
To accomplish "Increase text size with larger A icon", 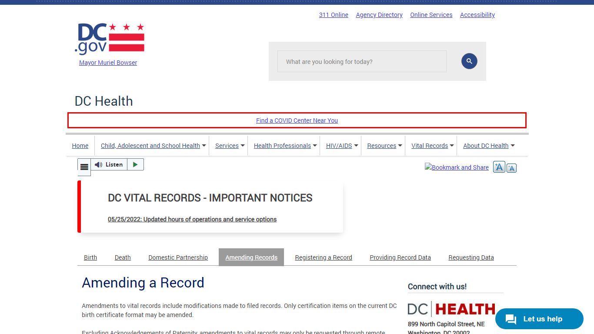I will [x=499, y=167].
